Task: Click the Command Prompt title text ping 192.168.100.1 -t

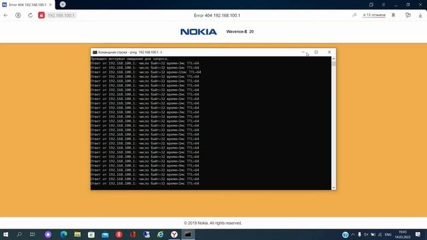Action: pyautogui.click(x=130, y=52)
